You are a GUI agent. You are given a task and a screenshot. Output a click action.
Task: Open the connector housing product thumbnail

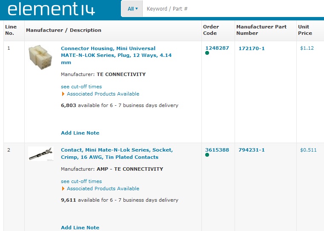40,58
